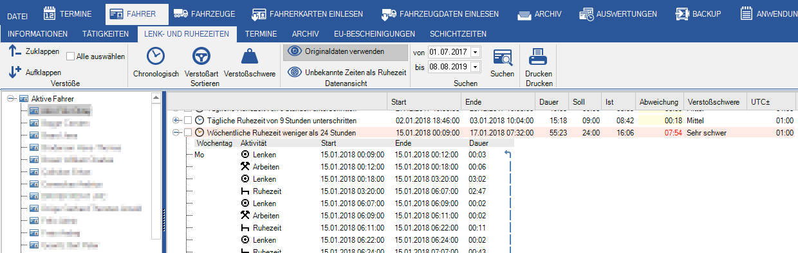Click the Start column header

coord(425,102)
